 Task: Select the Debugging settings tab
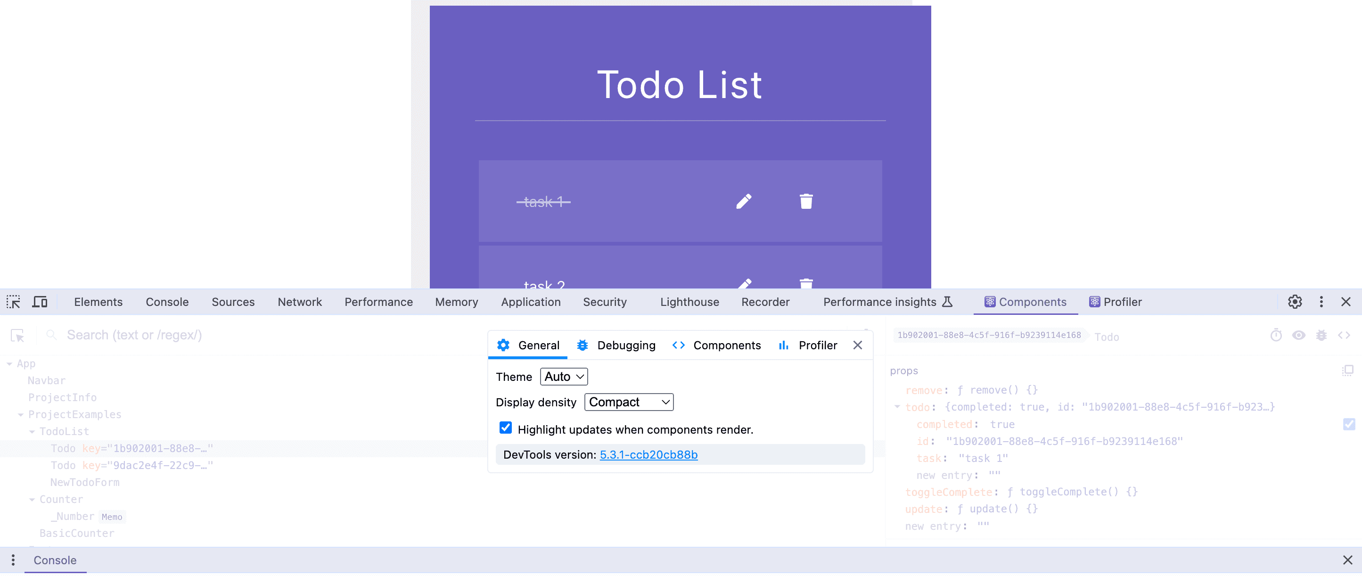616,346
